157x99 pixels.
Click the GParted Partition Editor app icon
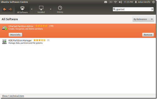tap(4, 28)
